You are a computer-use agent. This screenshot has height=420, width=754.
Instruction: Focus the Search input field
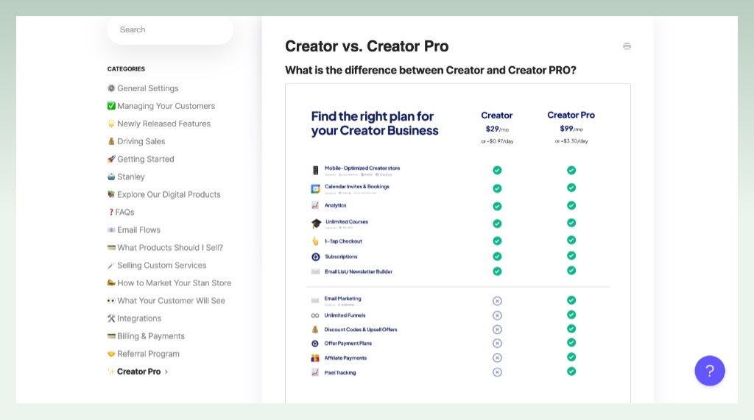pos(170,30)
